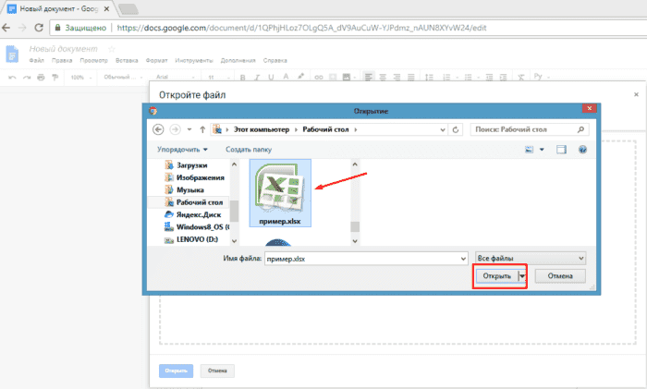Open help in the file dialog
The width and height of the screenshot is (647, 389).
[x=583, y=149]
